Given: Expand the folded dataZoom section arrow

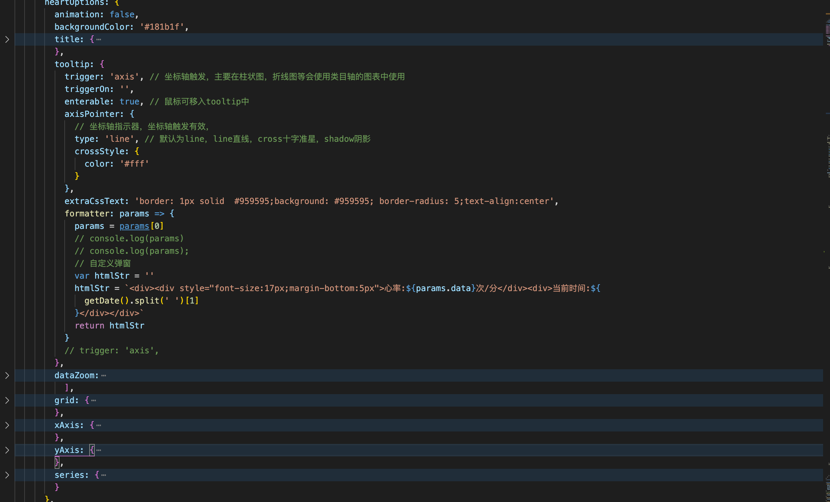Looking at the screenshot, I should coord(7,375).
